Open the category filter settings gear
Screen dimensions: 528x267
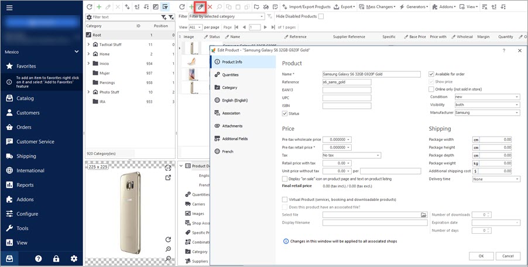click(89, 17)
